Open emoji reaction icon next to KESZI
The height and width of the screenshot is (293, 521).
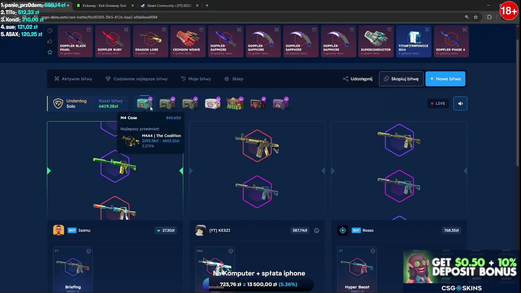(317, 230)
